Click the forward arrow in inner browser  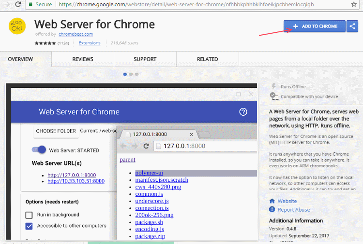pyautogui.click(x=135, y=146)
